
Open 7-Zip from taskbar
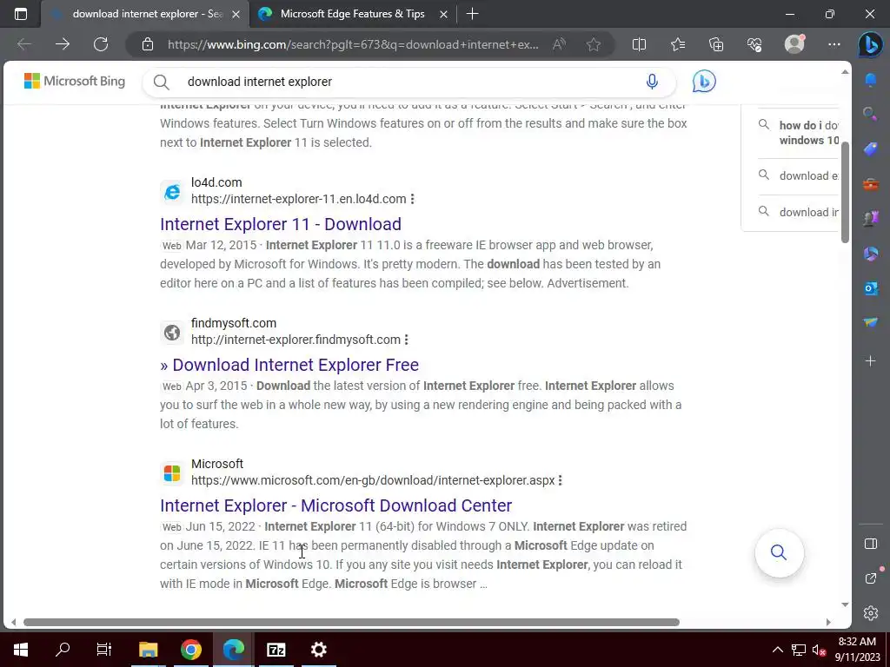276,650
